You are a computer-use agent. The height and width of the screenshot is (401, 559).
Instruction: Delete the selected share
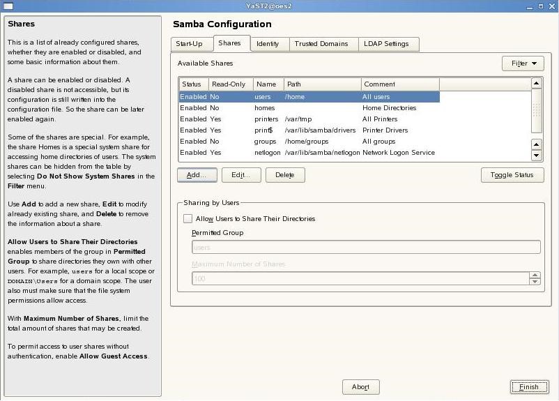tap(284, 175)
